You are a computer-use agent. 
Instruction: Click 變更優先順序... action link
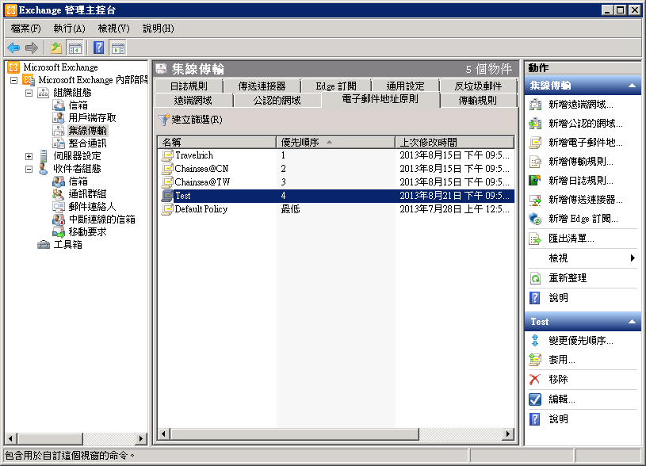click(581, 340)
